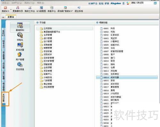Click the 添加到"我的K/3" toolbar icon
This screenshot has height=127, width=160.
(x=65, y=8)
